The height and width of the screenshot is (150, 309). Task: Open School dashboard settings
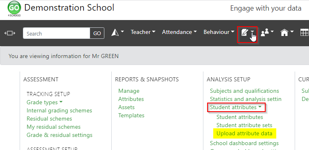click(x=244, y=143)
